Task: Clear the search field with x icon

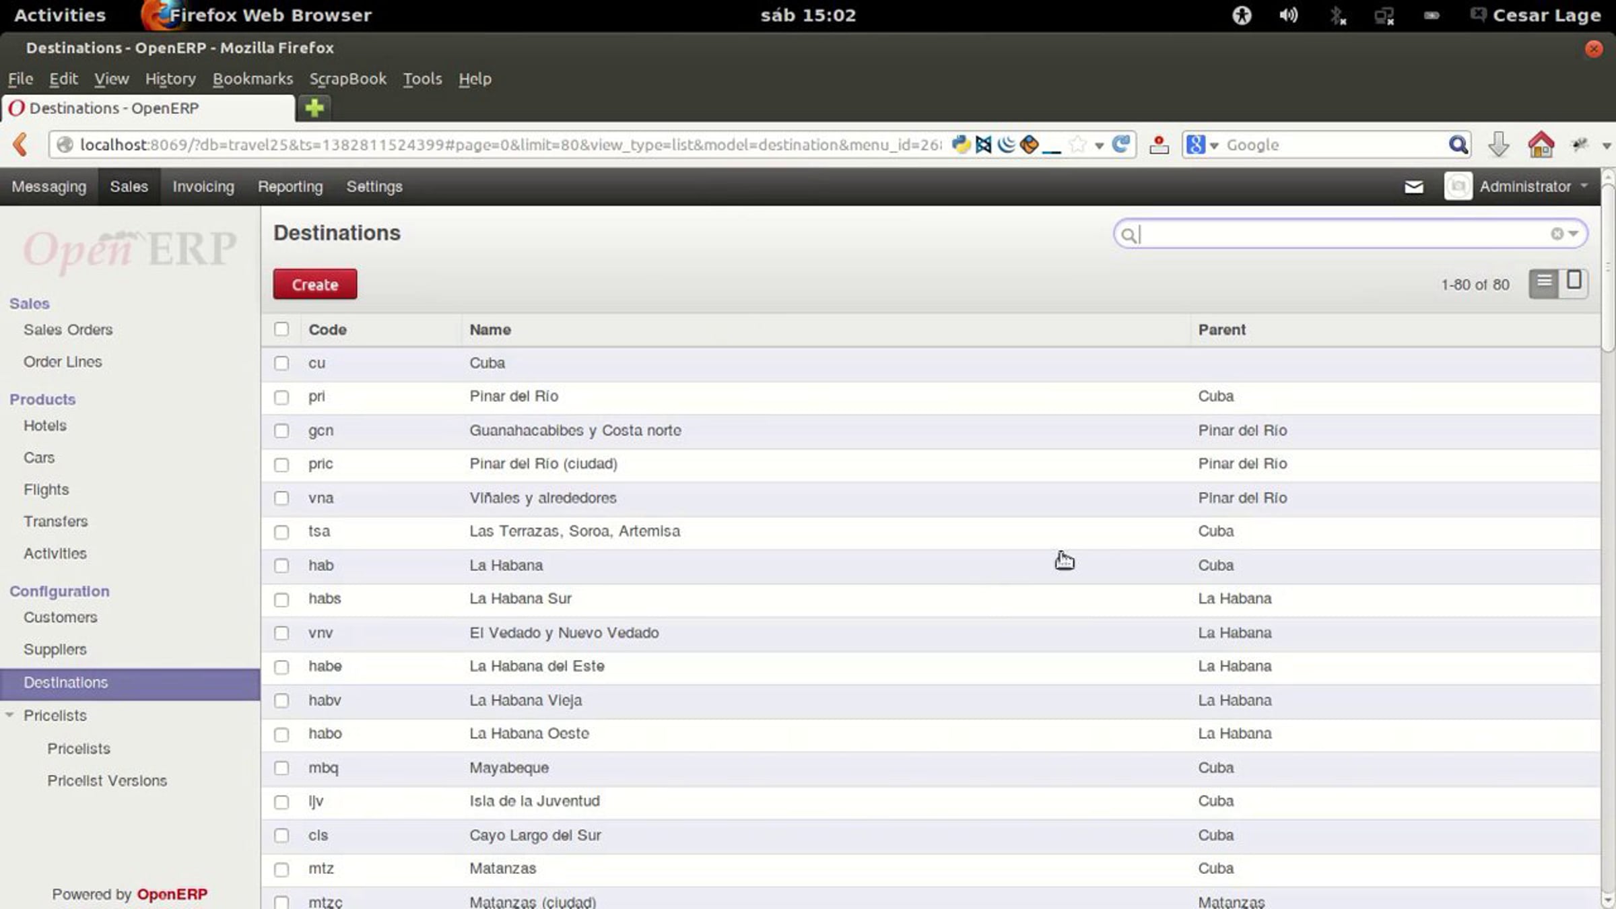Action: (1557, 234)
